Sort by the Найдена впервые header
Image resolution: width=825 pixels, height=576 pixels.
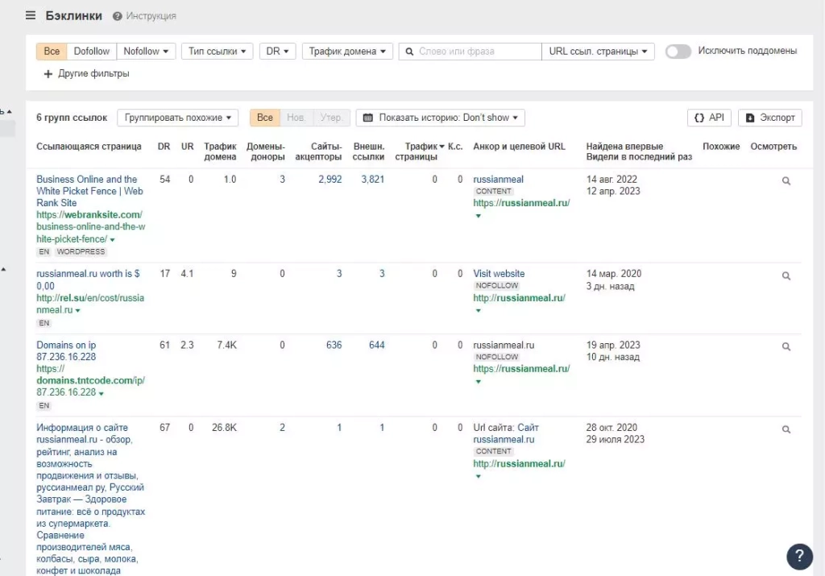[x=624, y=147]
